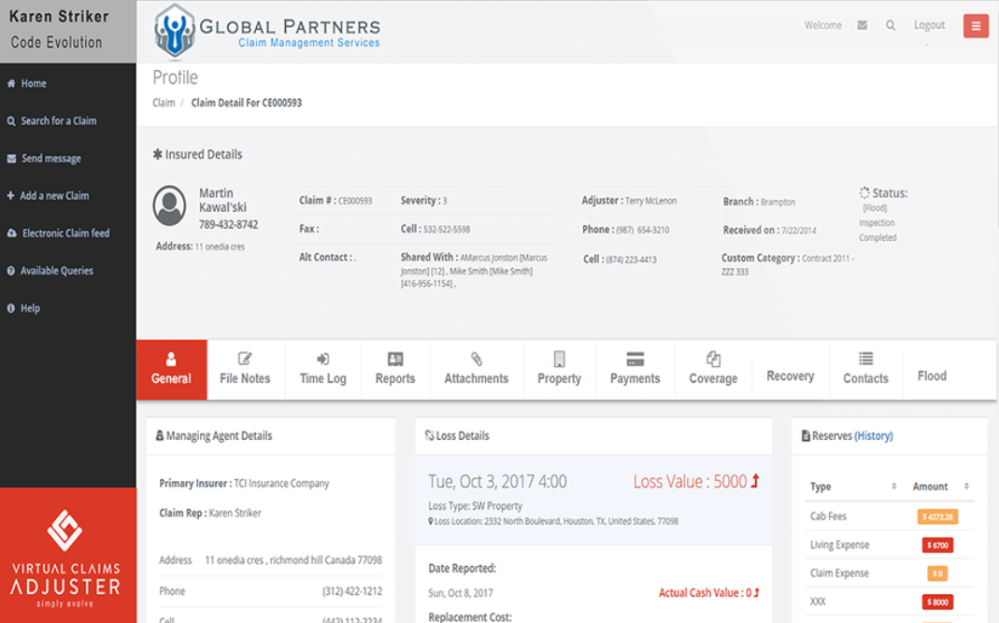Image resolution: width=999 pixels, height=623 pixels.
Task: Select Add a new Claim in sidebar
Action: (54, 195)
